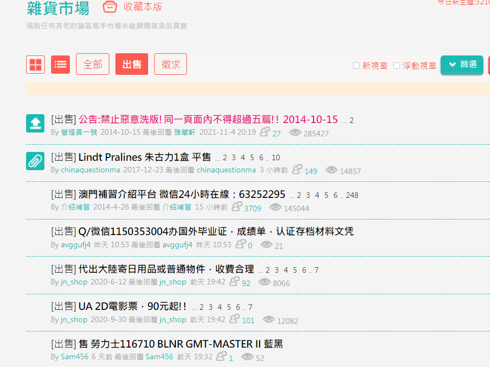This screenshot has width=490, height=367.
Task: Click the pinned upload arrow icon on announcement
Action: [x=36, y=123]
